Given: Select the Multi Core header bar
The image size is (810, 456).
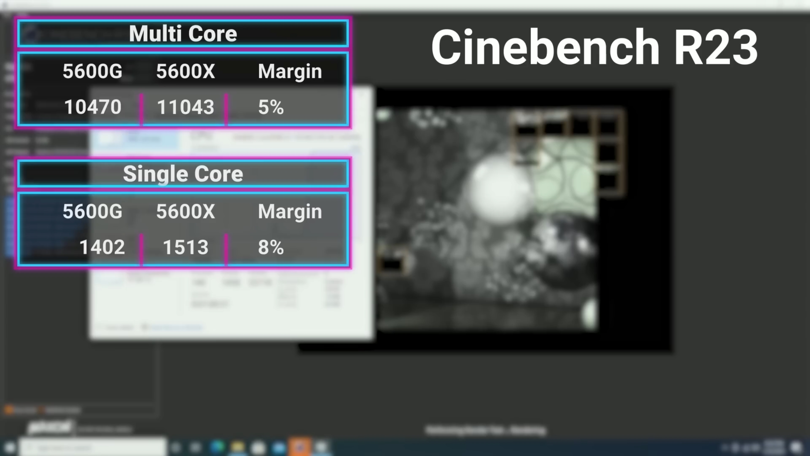Looking at the screenshot, I should click(x=183, y=34).
